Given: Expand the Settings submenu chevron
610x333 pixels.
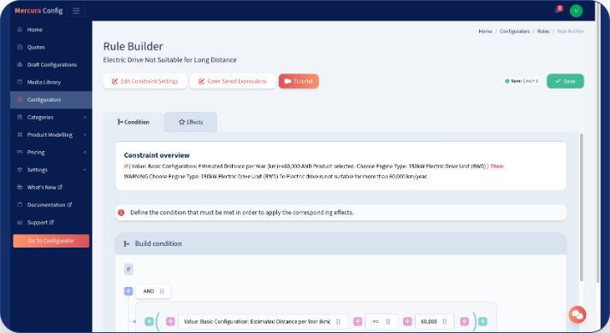Looking at the screenshot, I should (x=85, y=170).
